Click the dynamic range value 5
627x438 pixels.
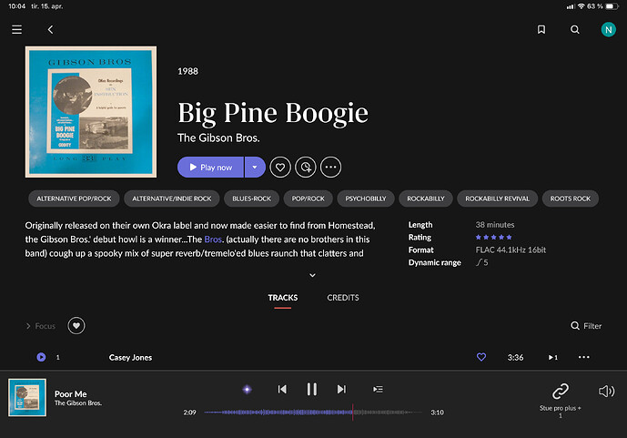(481, 262)
